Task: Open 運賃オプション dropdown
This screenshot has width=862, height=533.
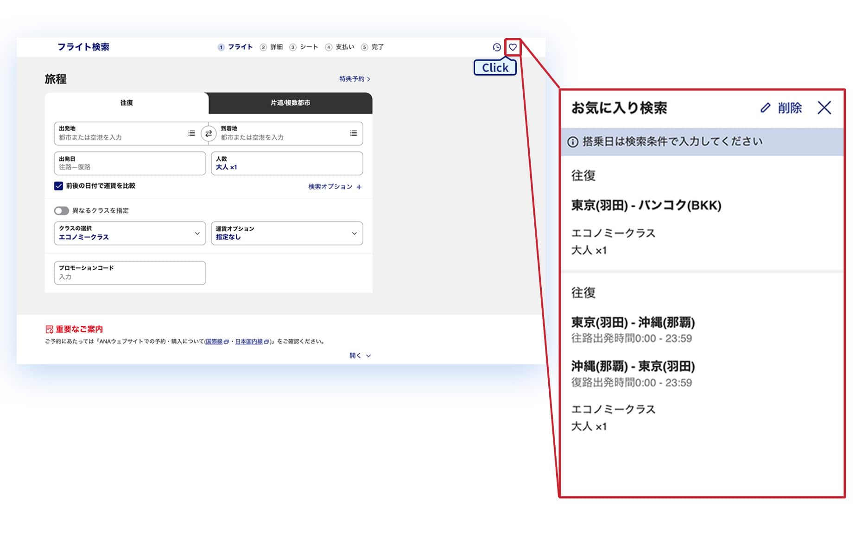Action: (x=287, y=233)
